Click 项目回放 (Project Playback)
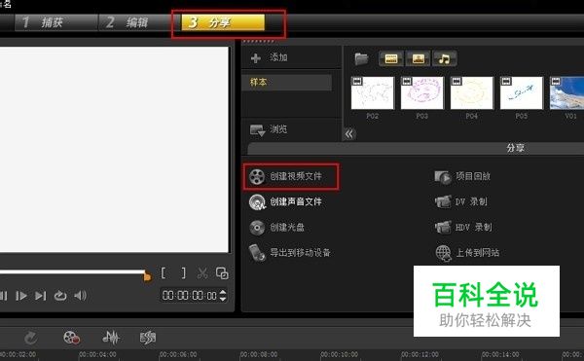Image resolution: width=584 pixels, height=361 pixels. [x=462, y=176]
